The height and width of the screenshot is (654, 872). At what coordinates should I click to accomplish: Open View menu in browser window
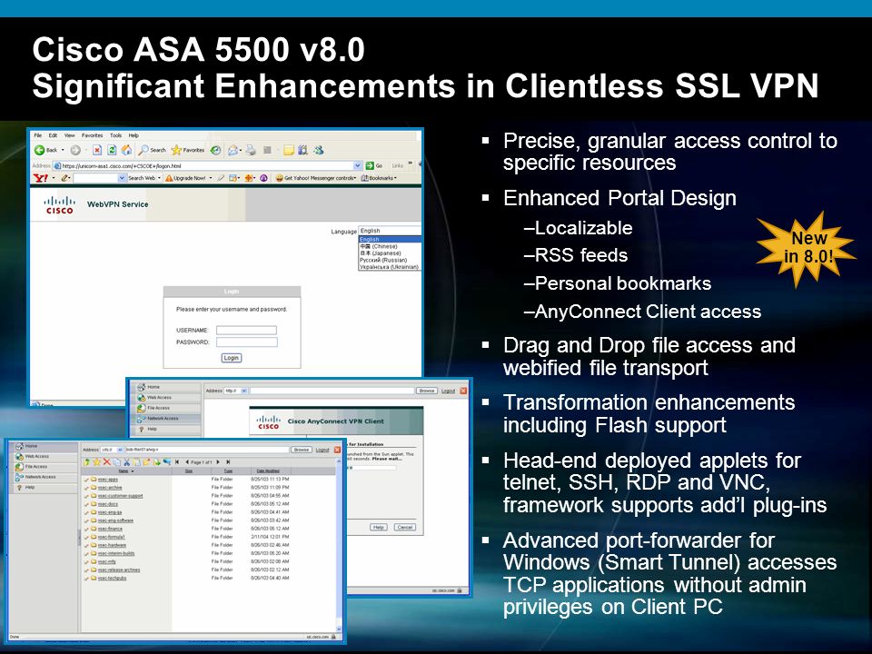(70, 135)
